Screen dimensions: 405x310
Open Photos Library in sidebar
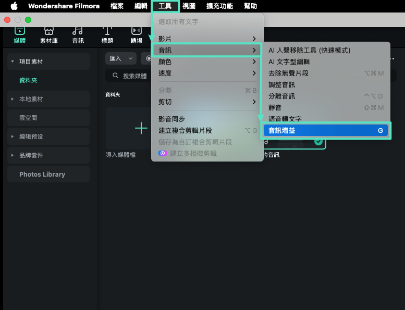coord(48,174)
